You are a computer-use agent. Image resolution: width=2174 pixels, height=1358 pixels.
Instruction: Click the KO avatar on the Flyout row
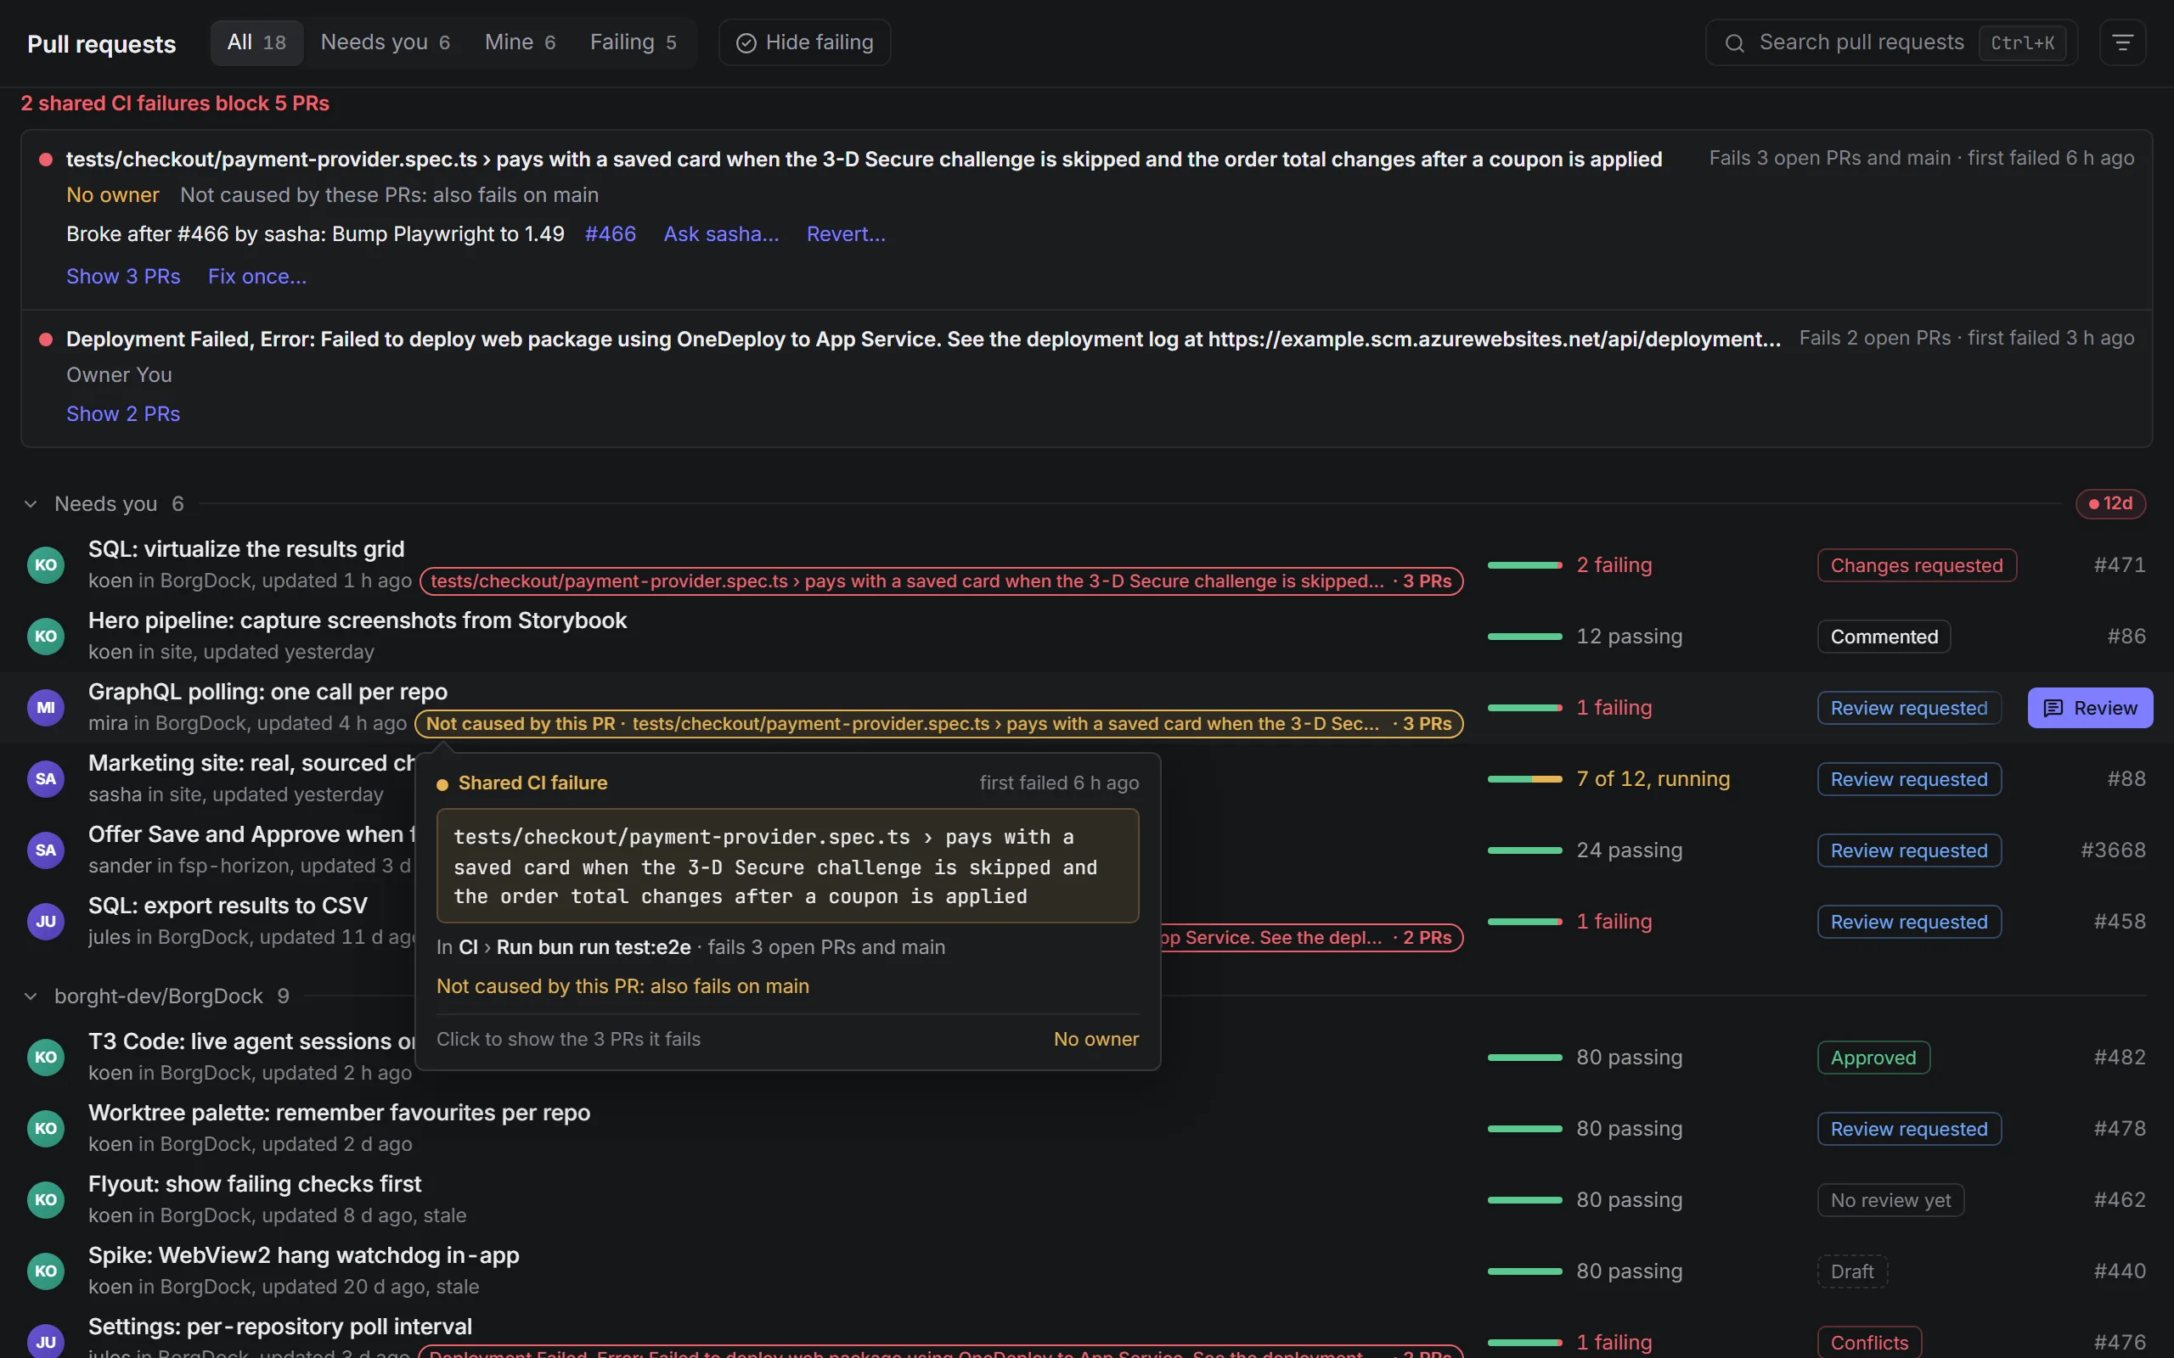[46, 1200]
